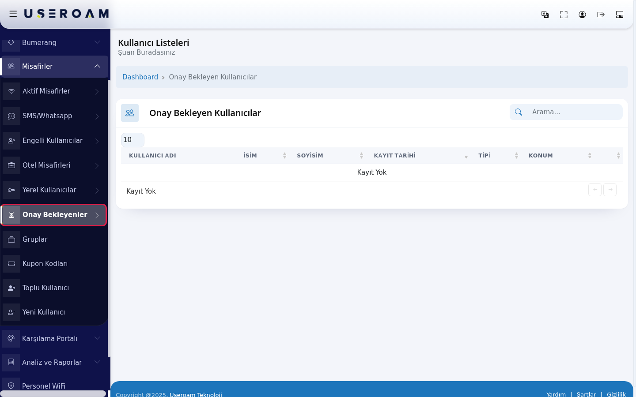
Task: Click the Gruplar folder icon
Action: (11, 240)
